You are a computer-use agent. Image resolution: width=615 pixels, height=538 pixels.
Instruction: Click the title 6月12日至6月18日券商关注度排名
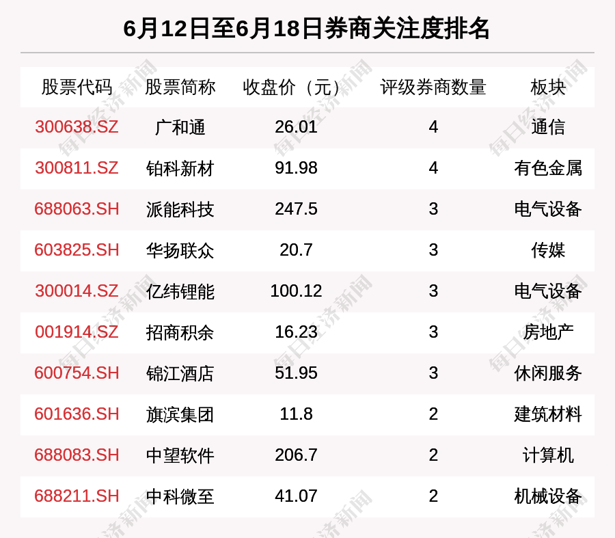306,28
